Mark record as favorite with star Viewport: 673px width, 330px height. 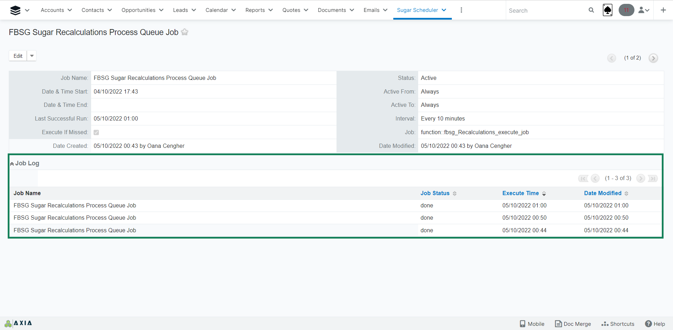pos(185,32)
